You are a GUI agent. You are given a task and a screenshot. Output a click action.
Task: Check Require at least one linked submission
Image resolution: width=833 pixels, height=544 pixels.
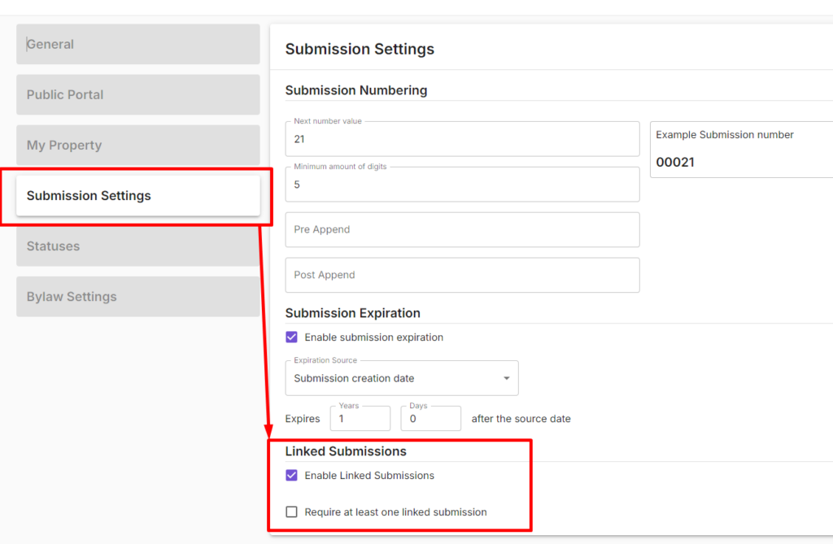292,512
